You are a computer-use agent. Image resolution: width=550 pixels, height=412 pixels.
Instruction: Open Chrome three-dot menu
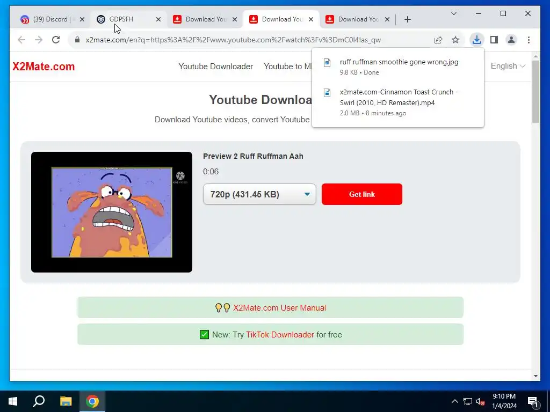[529, 40]
